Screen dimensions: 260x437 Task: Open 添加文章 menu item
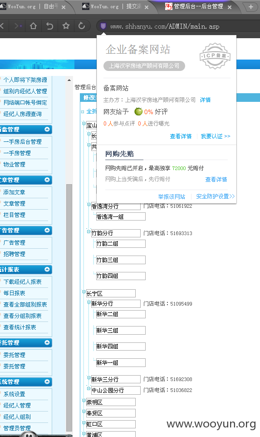[14, 192]
